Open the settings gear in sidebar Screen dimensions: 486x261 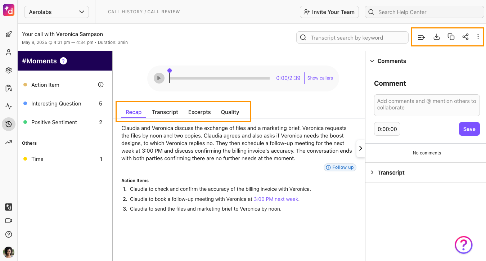(9, 70)
